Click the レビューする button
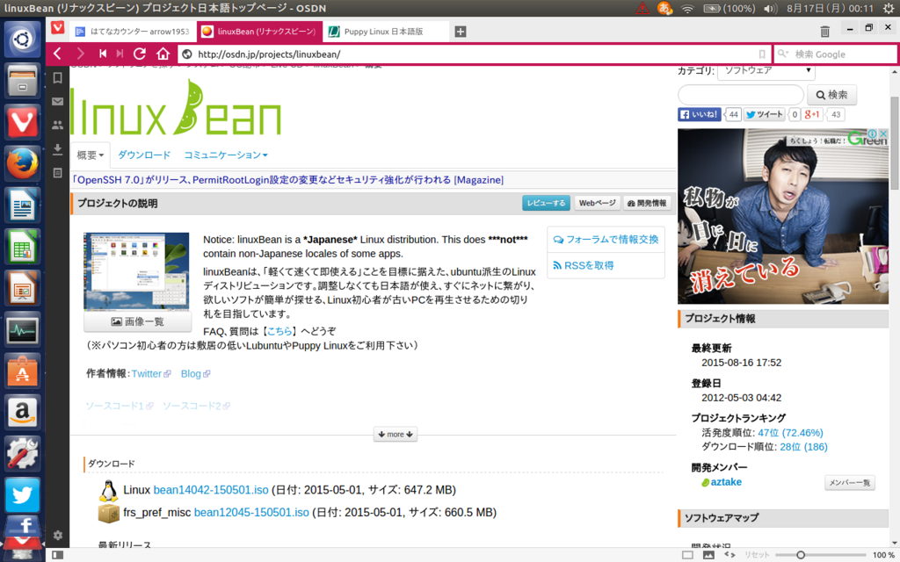This screenshot has height=562, width=900. 546,203
